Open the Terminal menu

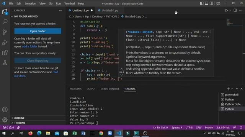(x=69, y=3)
